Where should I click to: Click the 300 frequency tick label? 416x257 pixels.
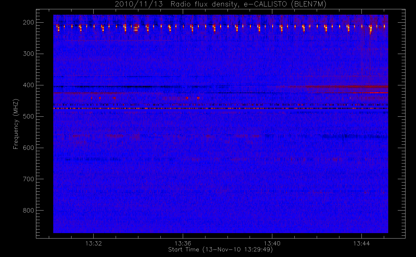point(29,54)
